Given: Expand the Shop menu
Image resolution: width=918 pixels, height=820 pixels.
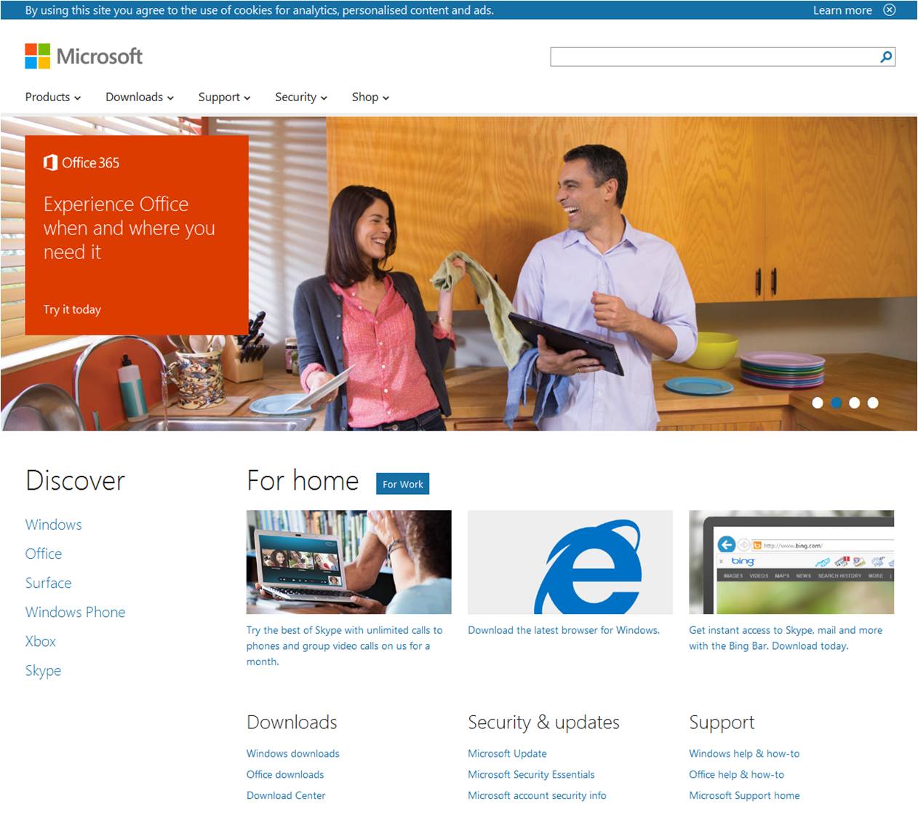Looking at the screenshot, I should click(x=370, y=97).
